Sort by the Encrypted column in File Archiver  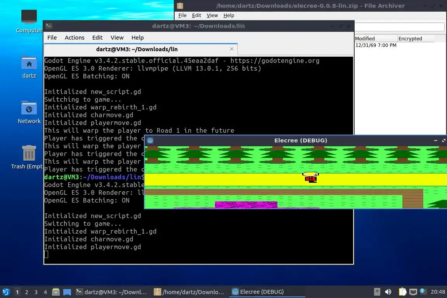coord(416,38)
